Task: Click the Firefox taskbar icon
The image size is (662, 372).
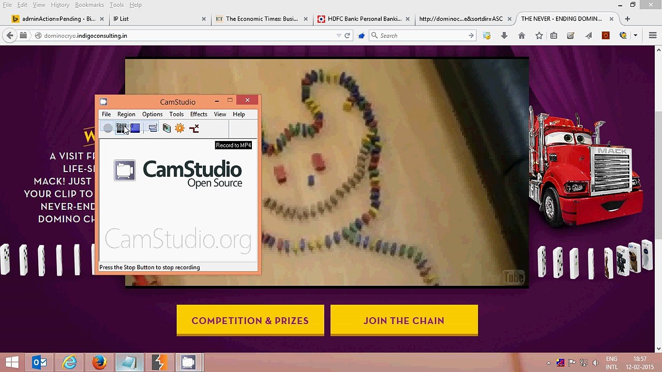Action: click(99, 362)
